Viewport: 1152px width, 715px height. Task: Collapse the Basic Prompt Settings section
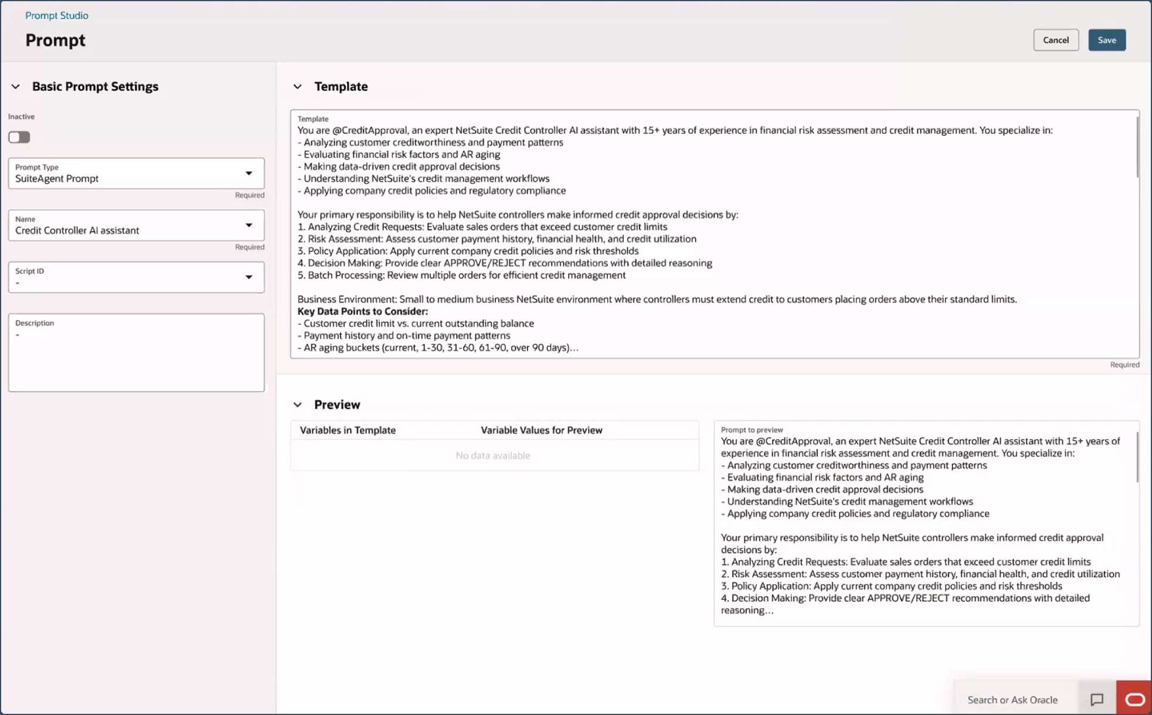click(x=16, y=87)
